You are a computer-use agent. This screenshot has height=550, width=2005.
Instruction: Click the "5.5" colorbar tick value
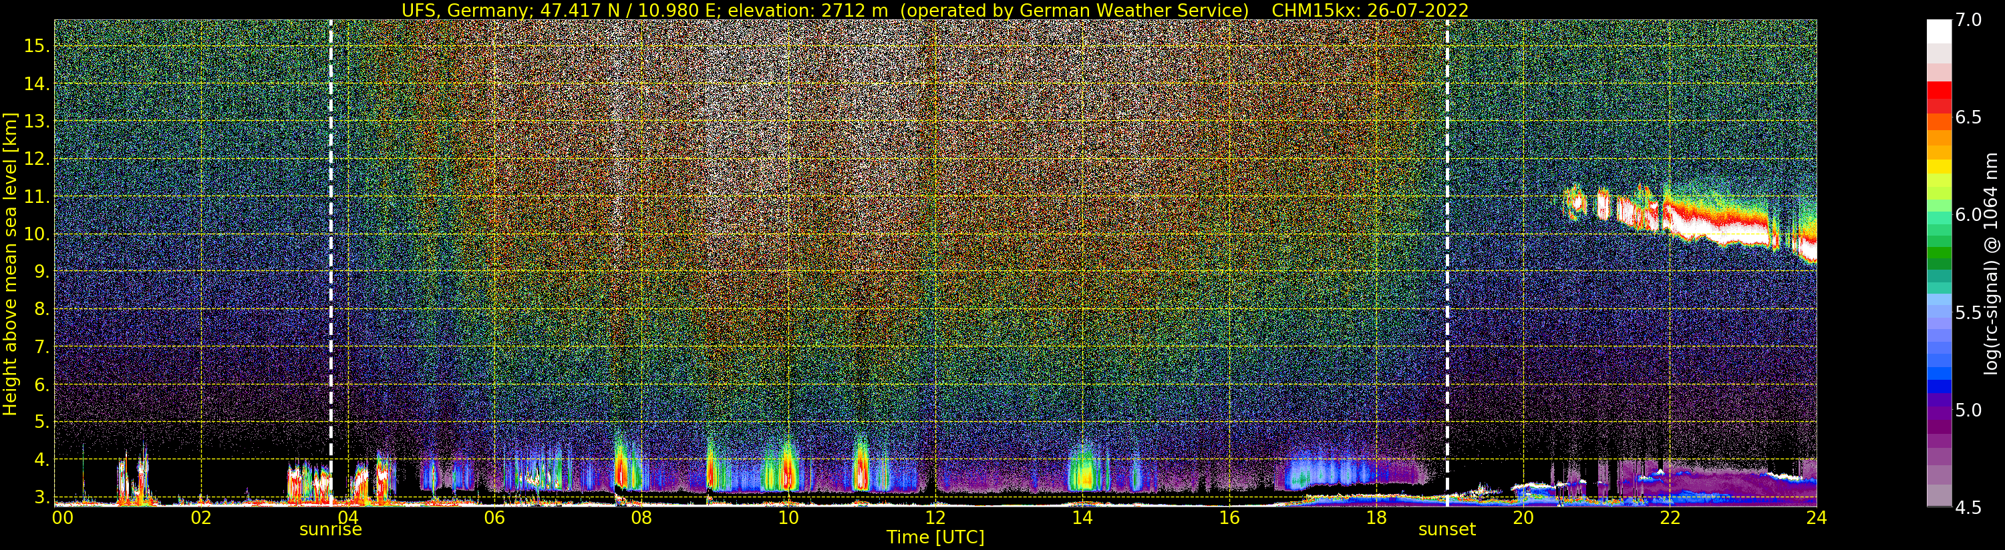tap(1968, 313)
